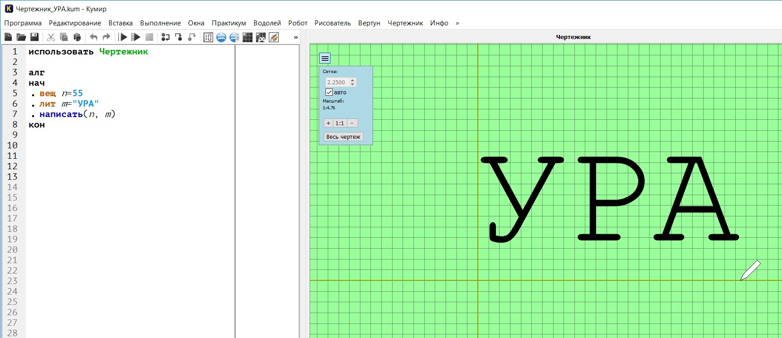The image size is (782, 338).
Task: Run the program with the play icon
Action: coord(123,37)
